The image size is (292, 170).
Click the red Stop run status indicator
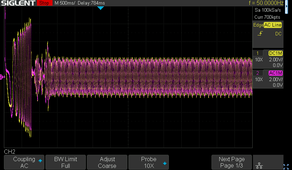[44, 3]
